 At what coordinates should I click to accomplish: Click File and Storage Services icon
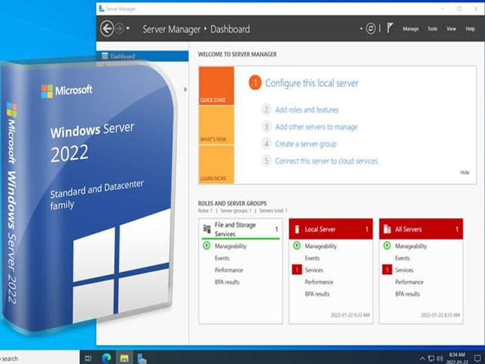tap(207, 229)
